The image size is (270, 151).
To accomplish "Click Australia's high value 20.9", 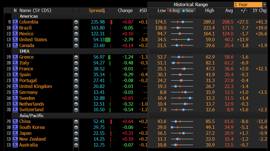I will (x=210, y=145).
